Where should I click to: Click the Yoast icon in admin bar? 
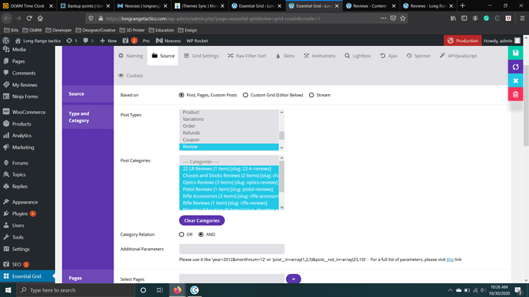pos(126,41)
